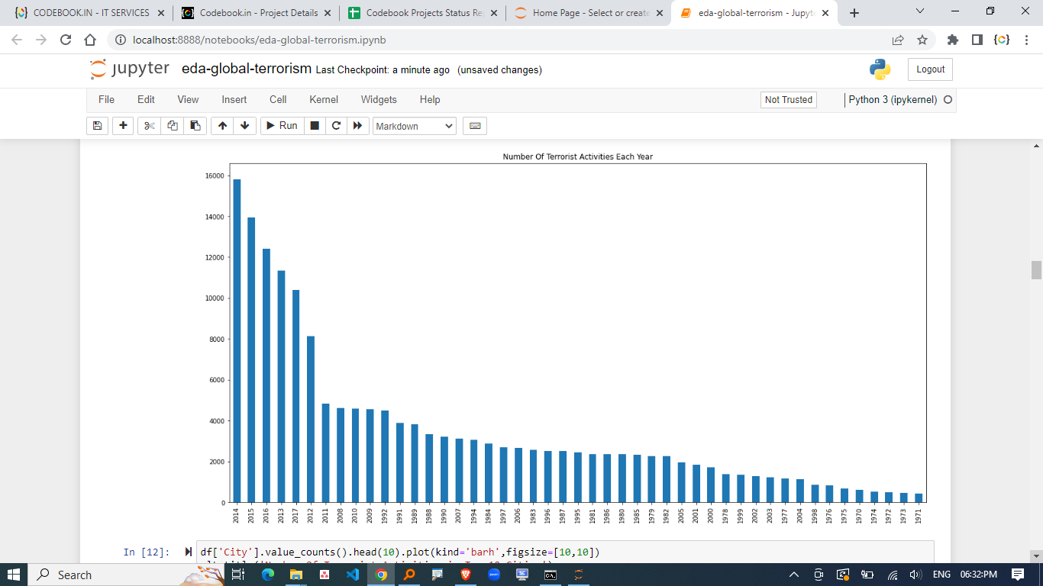Switch to Home Page - Select or create tab
This screenshot has height=586, width=1043.
click(x=589, y=13)
